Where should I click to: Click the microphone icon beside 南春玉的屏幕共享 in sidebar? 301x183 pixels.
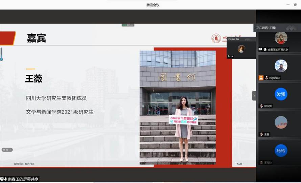[265, 49]
